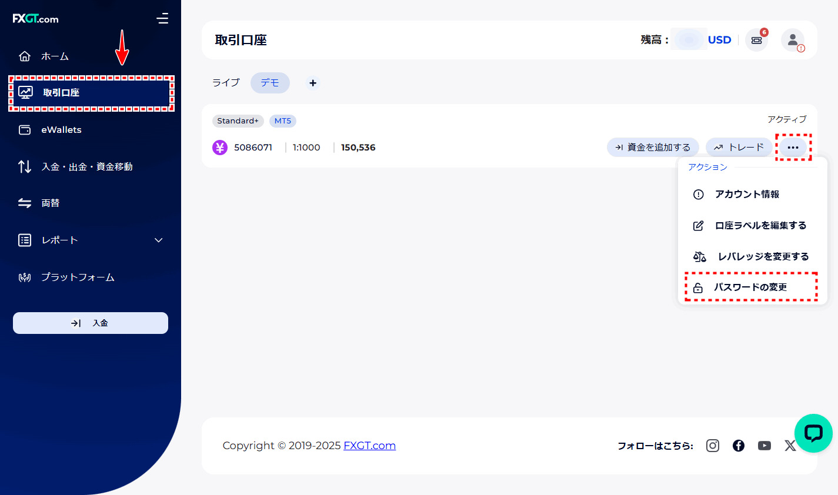
Task: Open the user profile avatar
Action: [x=793, y=40]
